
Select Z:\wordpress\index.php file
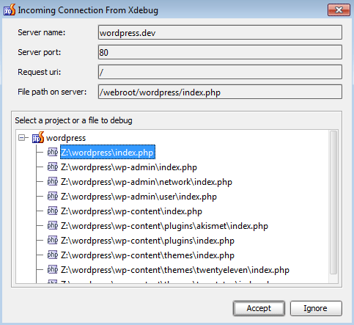pyautogui.click(x=108, y=153)
